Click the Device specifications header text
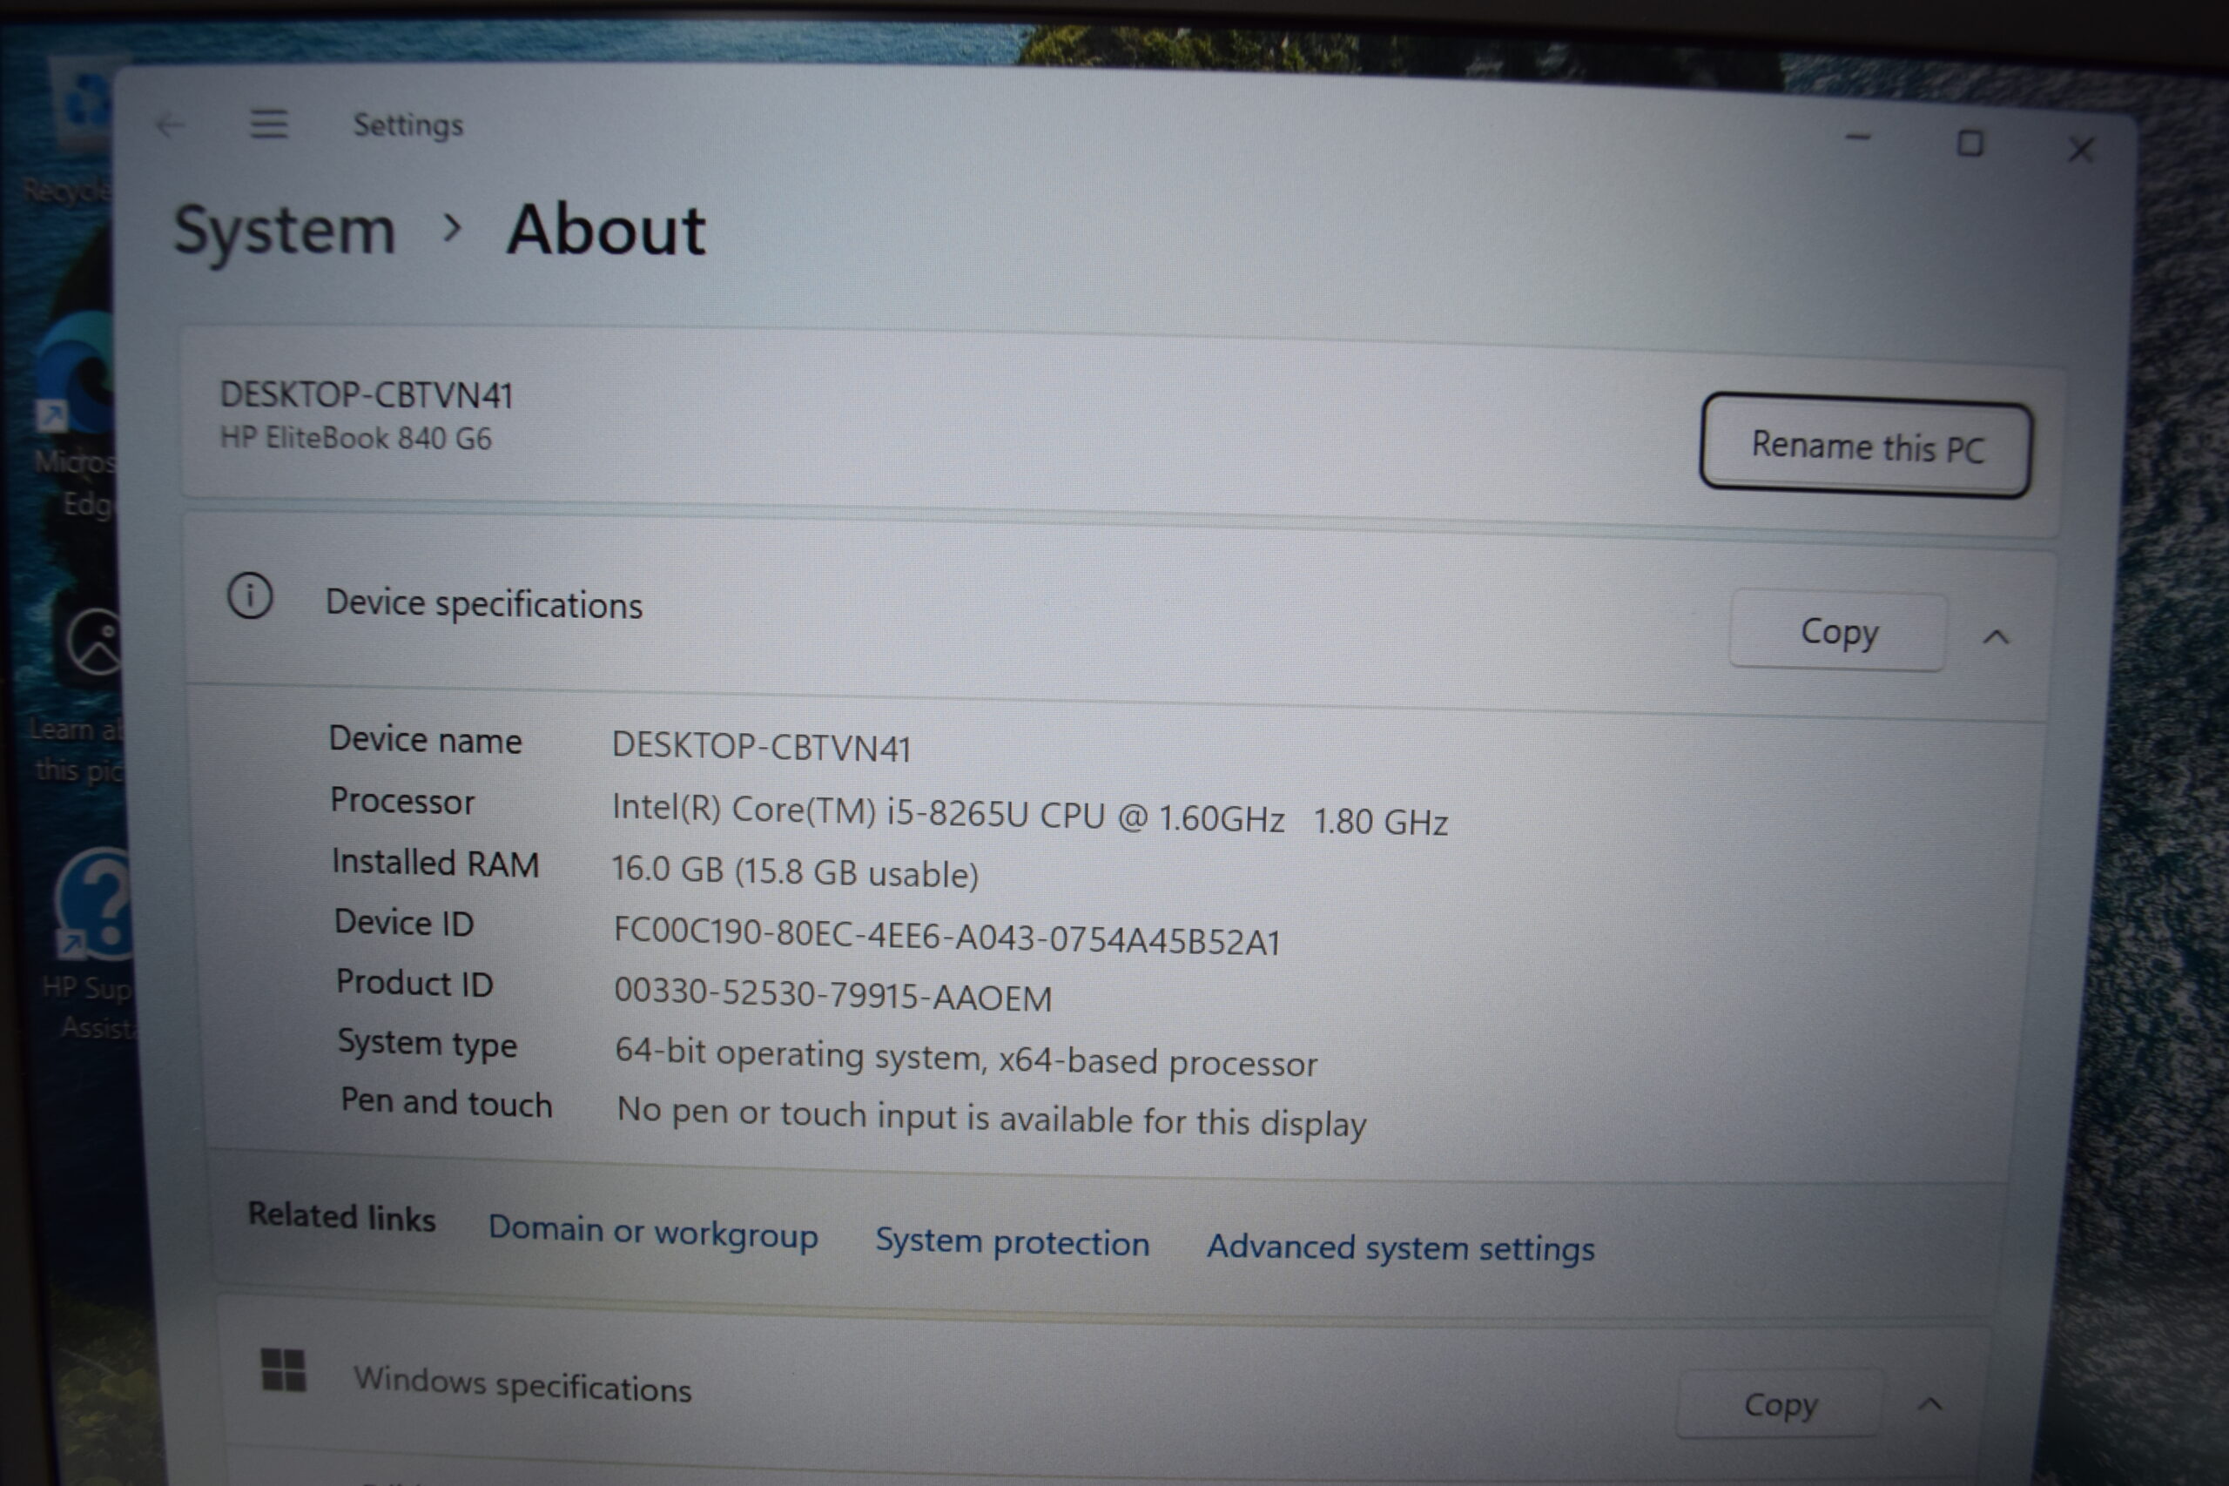 click(483, 603)
